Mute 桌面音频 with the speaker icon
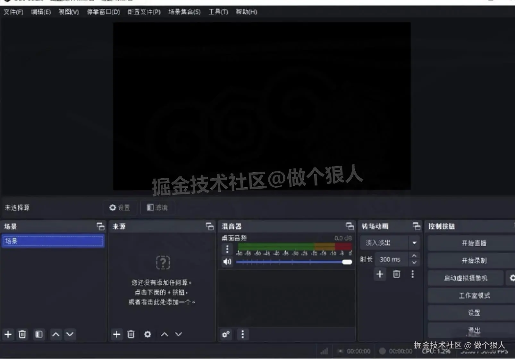The image size is (515, 359). click(227, 262)
